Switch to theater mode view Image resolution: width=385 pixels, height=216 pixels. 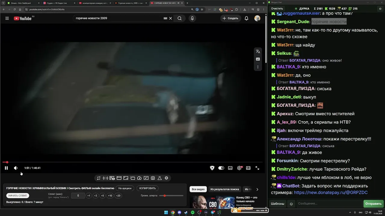click(x=248, y=168)
